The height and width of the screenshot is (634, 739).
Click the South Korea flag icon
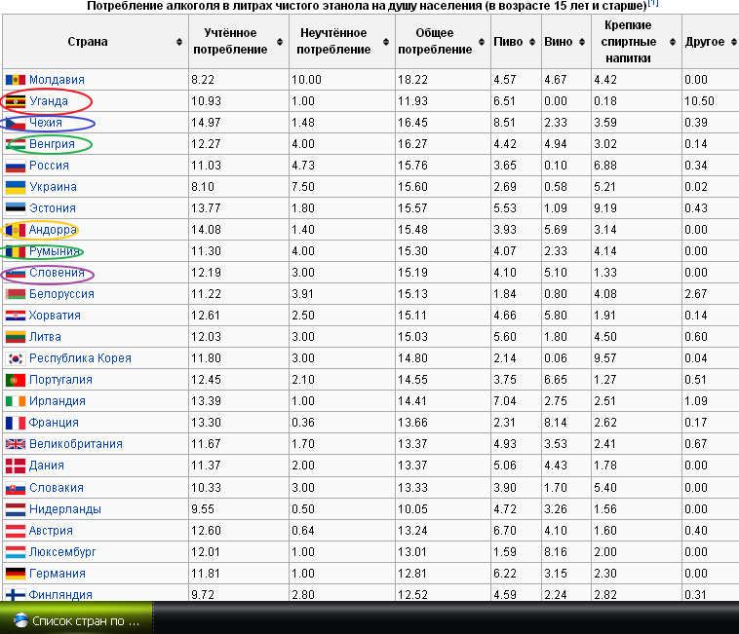16,358
